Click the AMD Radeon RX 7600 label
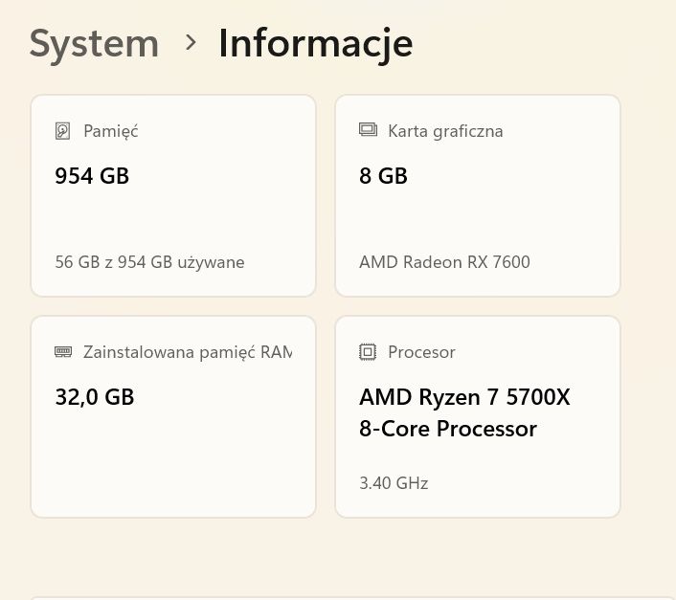Image resolution: width=676 pixels, height=600 pixels. (444, 262)
